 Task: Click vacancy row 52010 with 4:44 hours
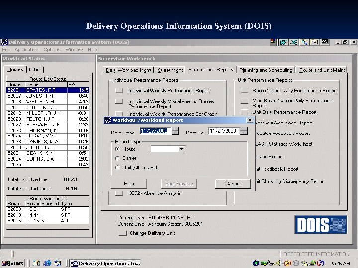(48, 215)
